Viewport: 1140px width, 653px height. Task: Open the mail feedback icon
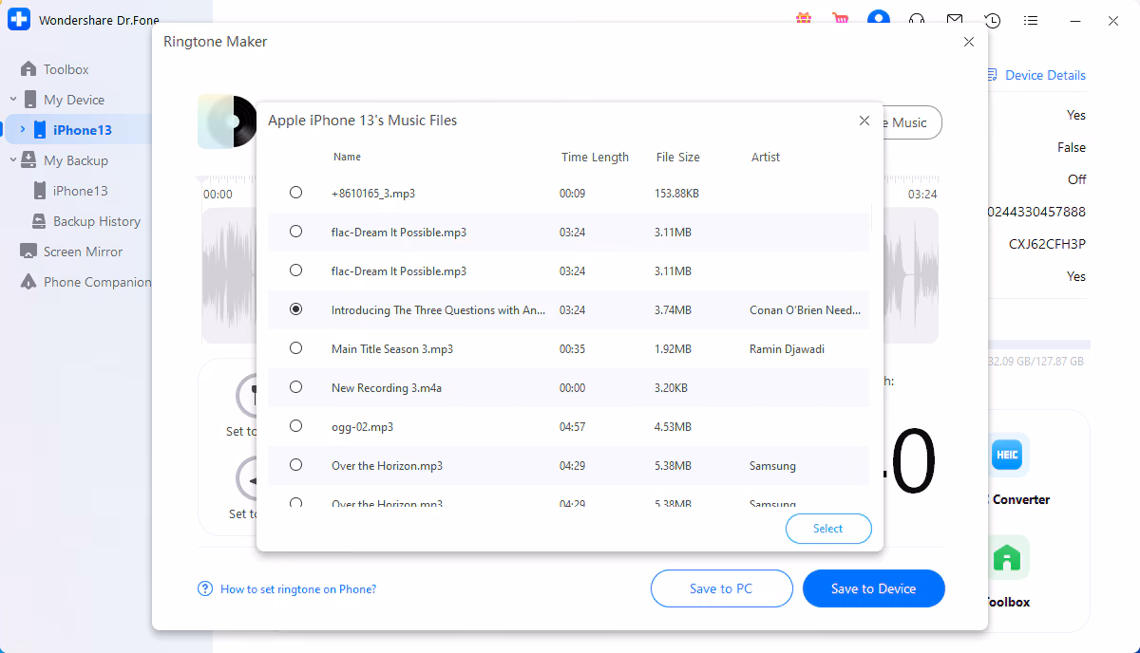[x=955, y=20]
